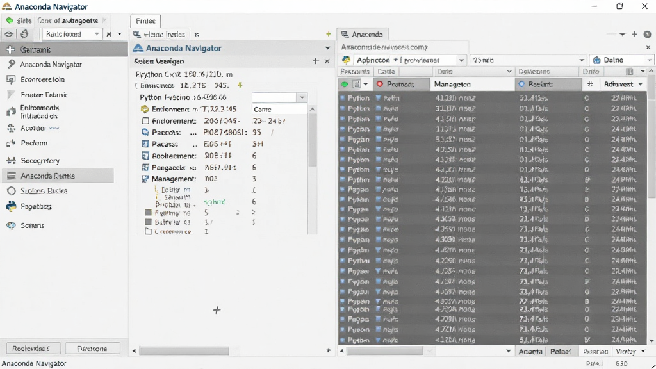This screenshot has height=369, width=656.
Task: Expand the Anaconda Navigator header dropdown arrow
Action: [327, 47]
